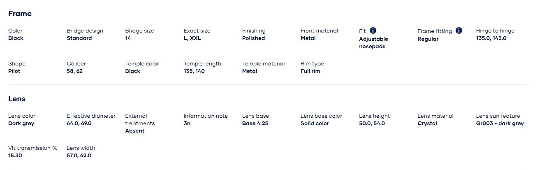Click the Frame section heading
Viewport: 542px width, 170px height.
click(20, 14)
